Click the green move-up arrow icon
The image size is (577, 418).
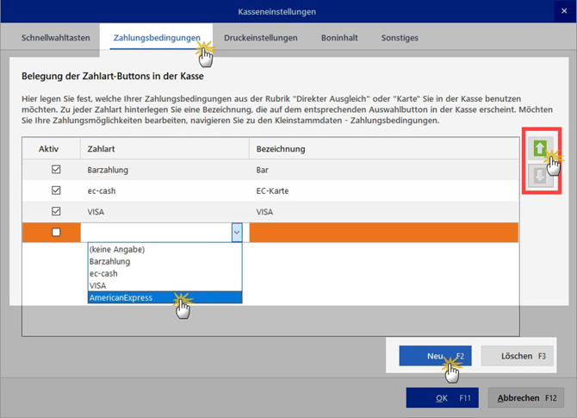coord(539,148)
